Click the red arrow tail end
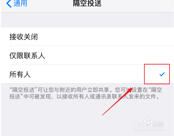174x136 pixels. pyautogui.click(x=103, y=115)
